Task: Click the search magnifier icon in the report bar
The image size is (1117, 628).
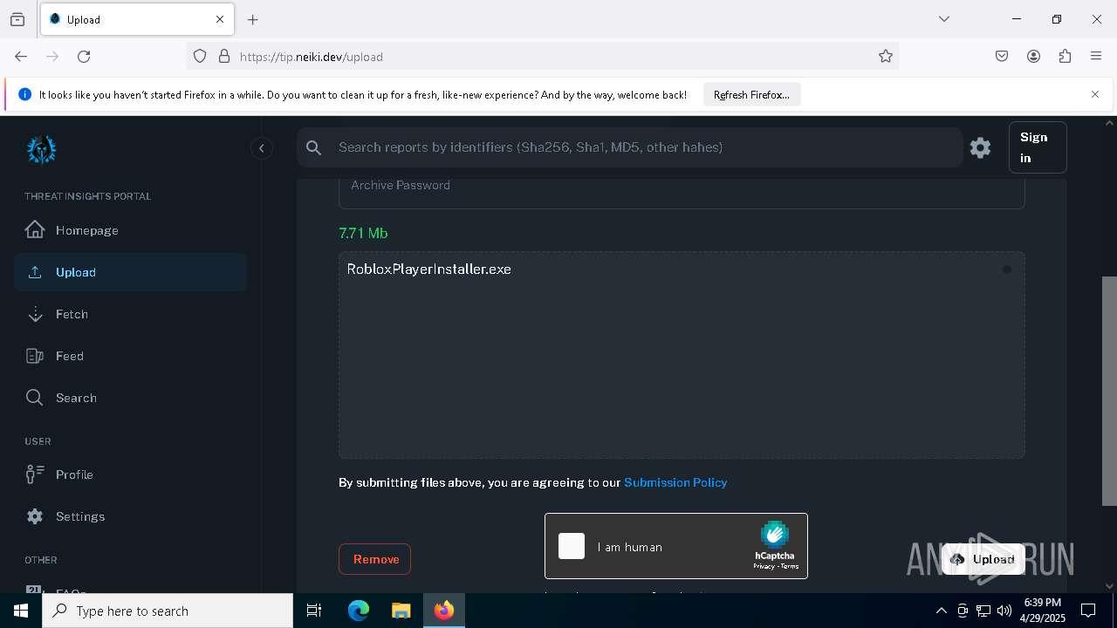Action: 314,147
